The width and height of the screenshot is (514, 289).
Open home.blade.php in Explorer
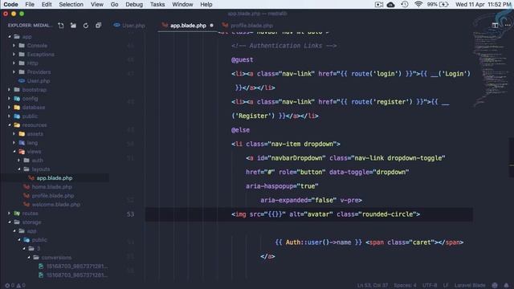[x=51, y=187]
